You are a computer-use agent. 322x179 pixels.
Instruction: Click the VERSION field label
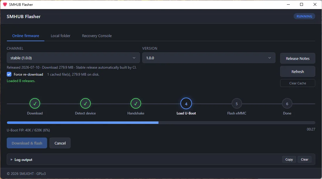150,48
